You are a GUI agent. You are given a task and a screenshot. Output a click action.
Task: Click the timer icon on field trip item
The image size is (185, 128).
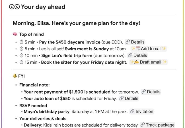coord(22,55)
